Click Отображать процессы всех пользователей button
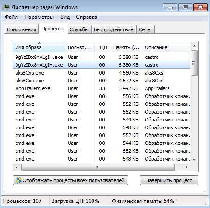This screenshot has height=208, width=210. pos(70,180)
